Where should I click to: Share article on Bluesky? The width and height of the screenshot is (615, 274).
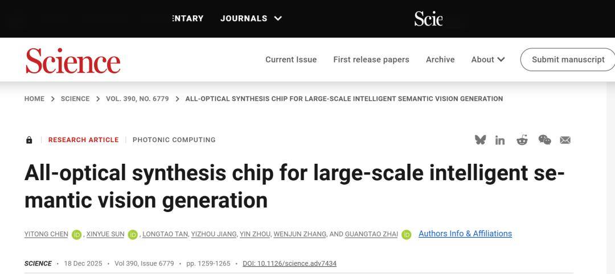click(x=481, y=140)
